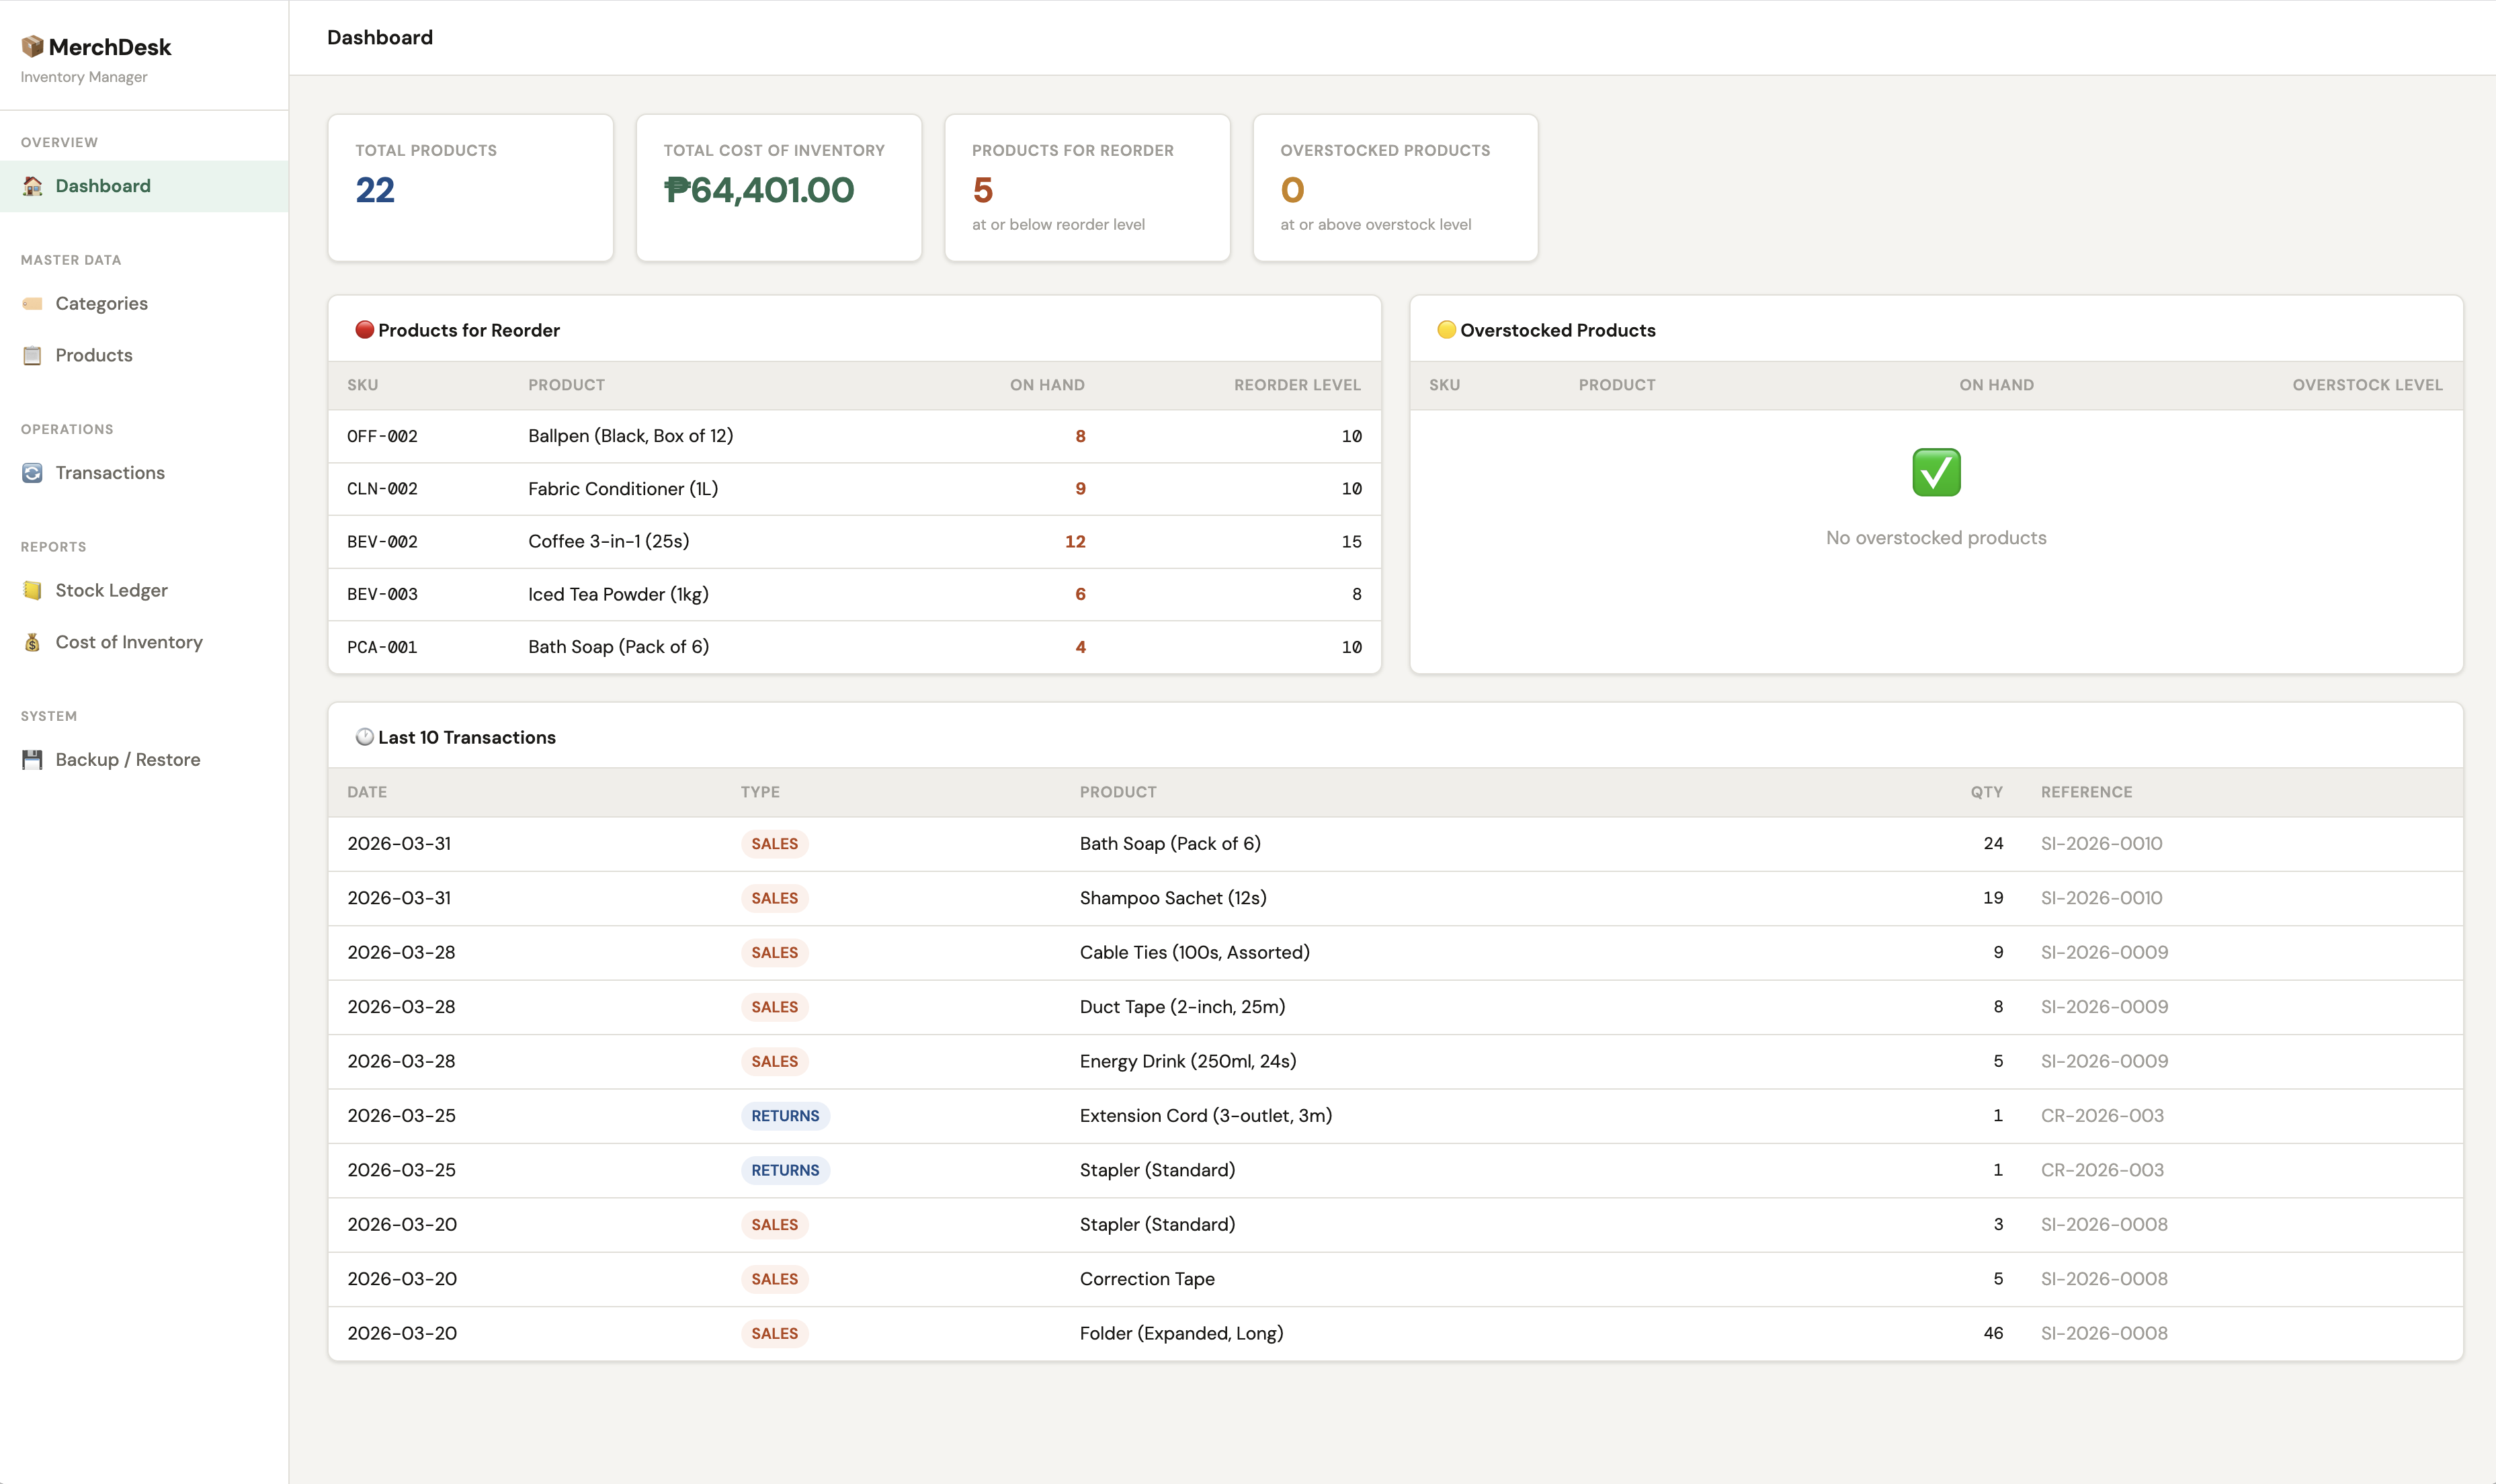Click the Transactions refresh icon
This screenshot has height=1484, width=2496.
pyautogui.click(x=32, y=473)
